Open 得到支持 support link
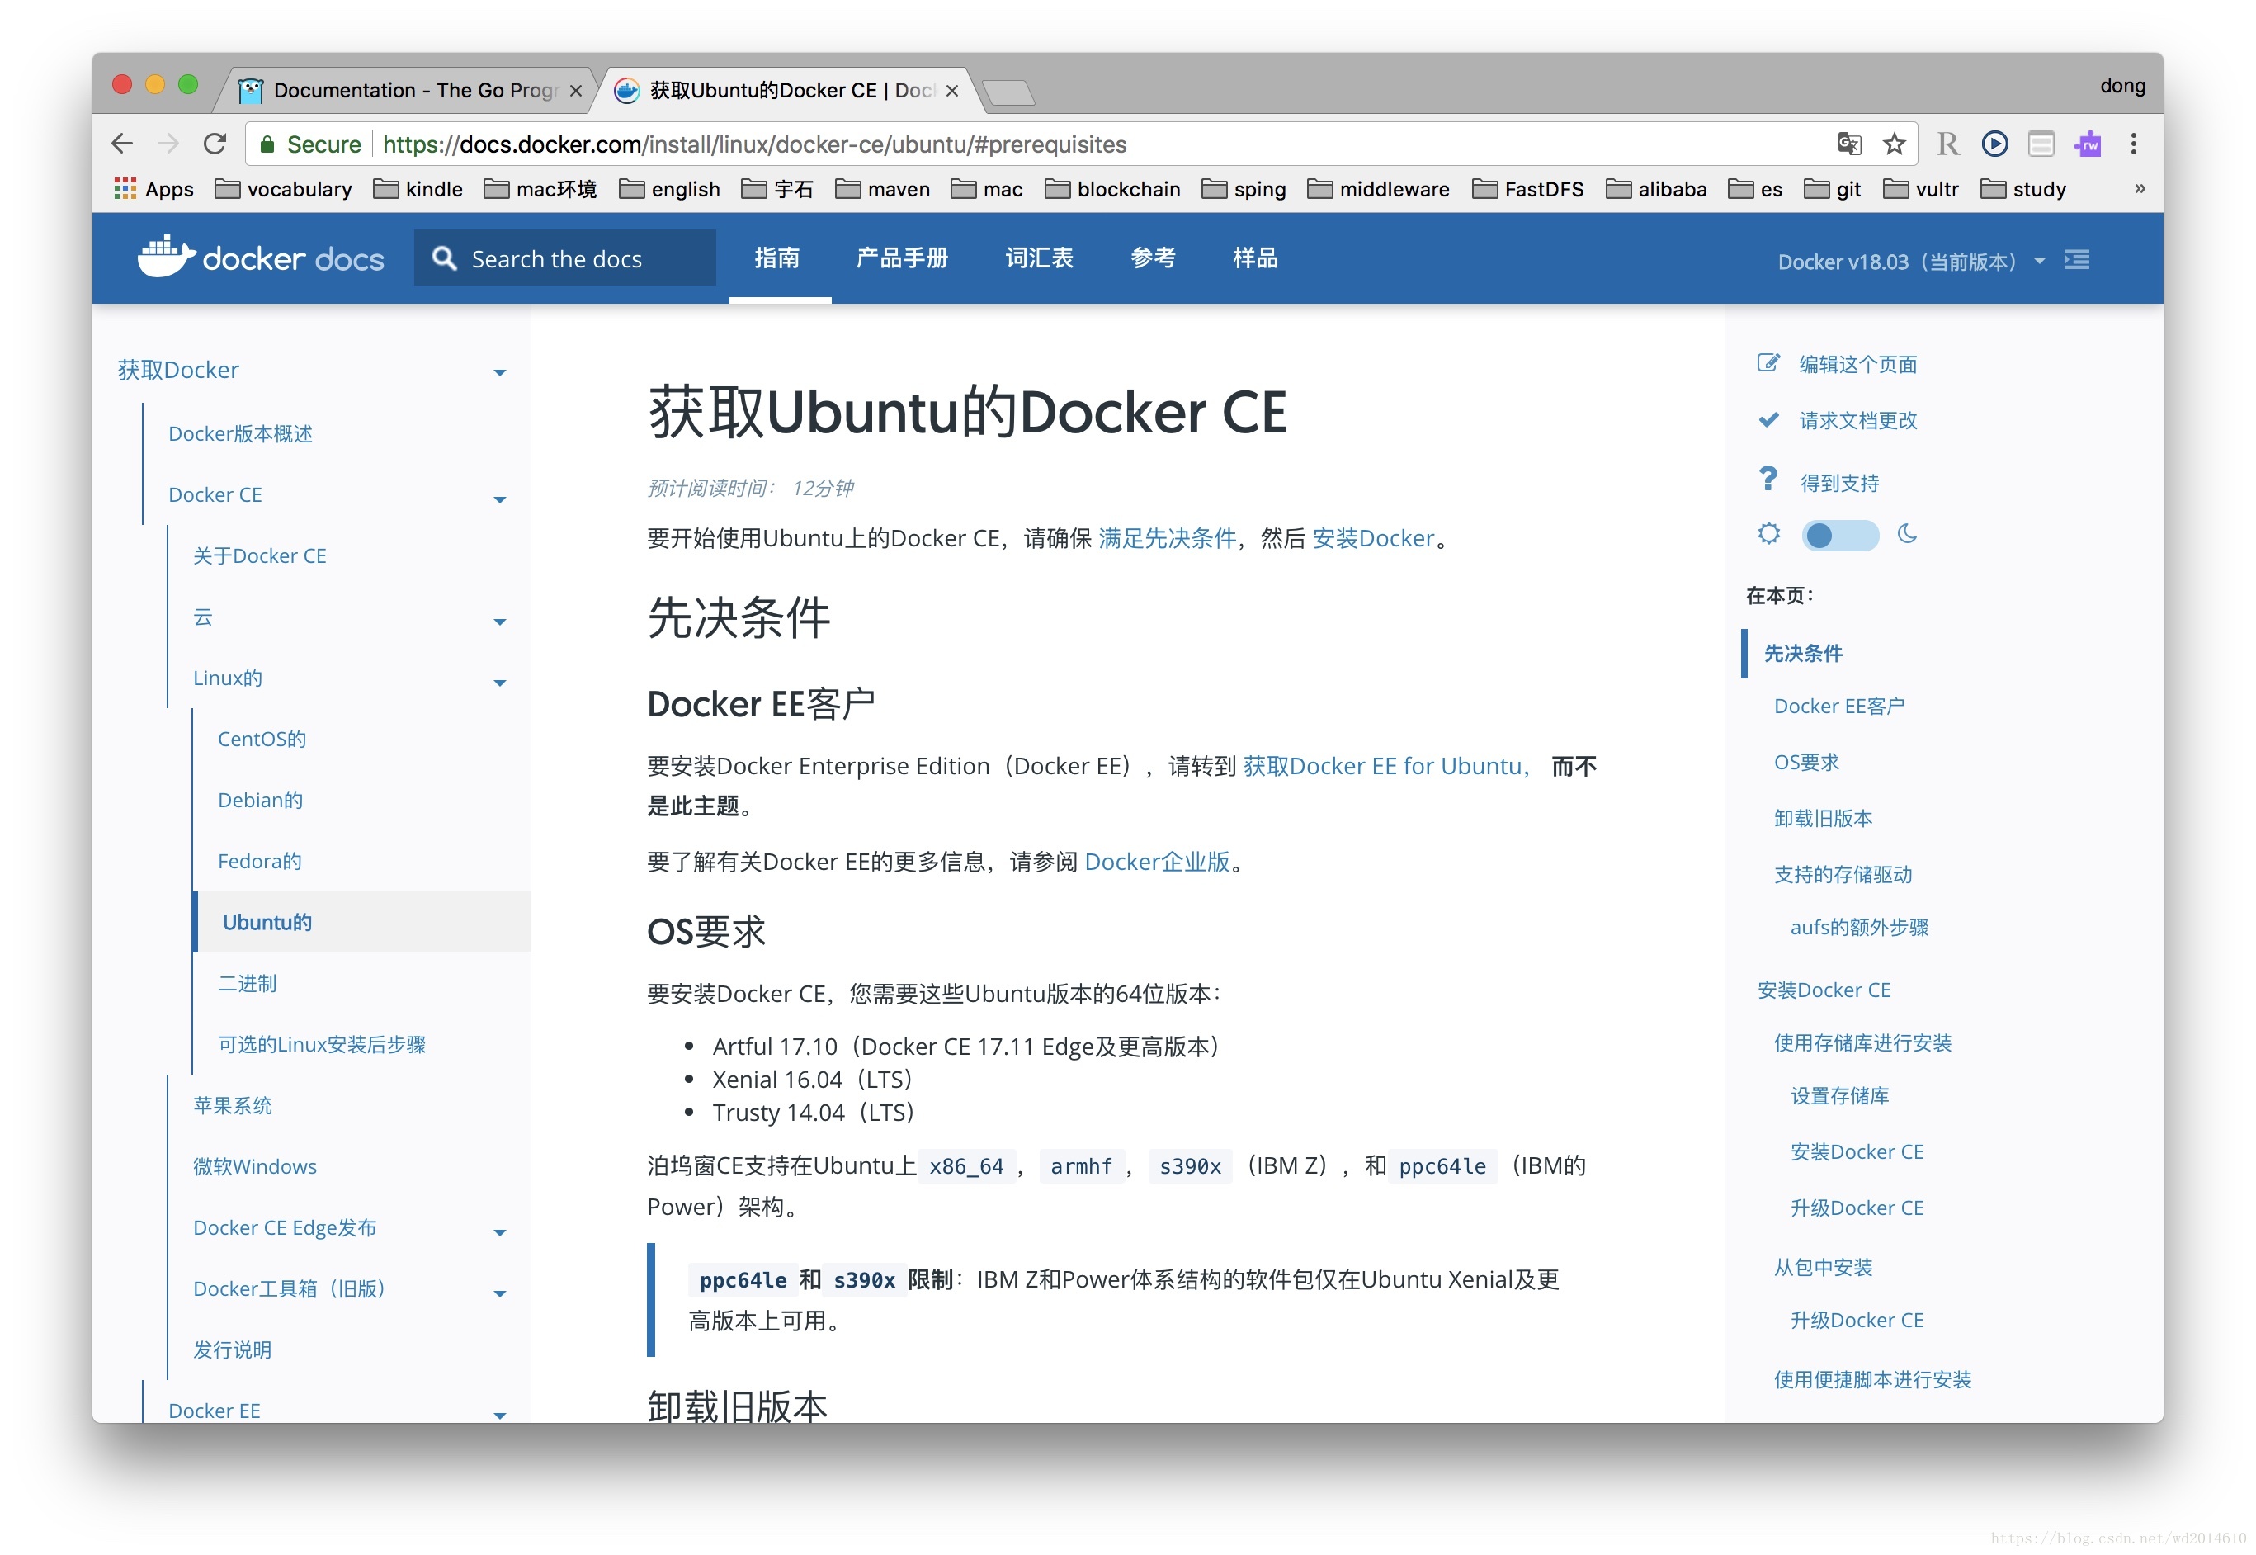Image resolution: width=2256 pixels, height=1555 pixels. 1838,482
